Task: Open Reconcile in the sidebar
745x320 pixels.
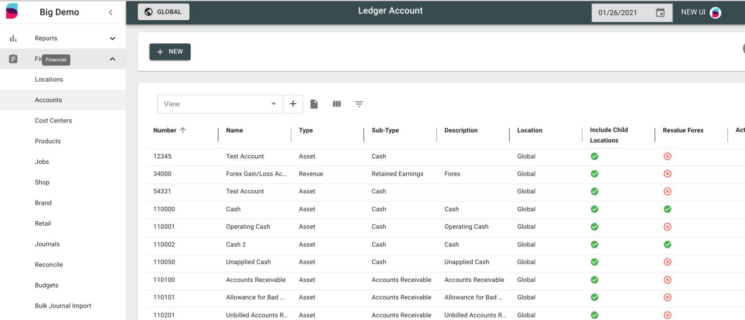Action: 49,265
